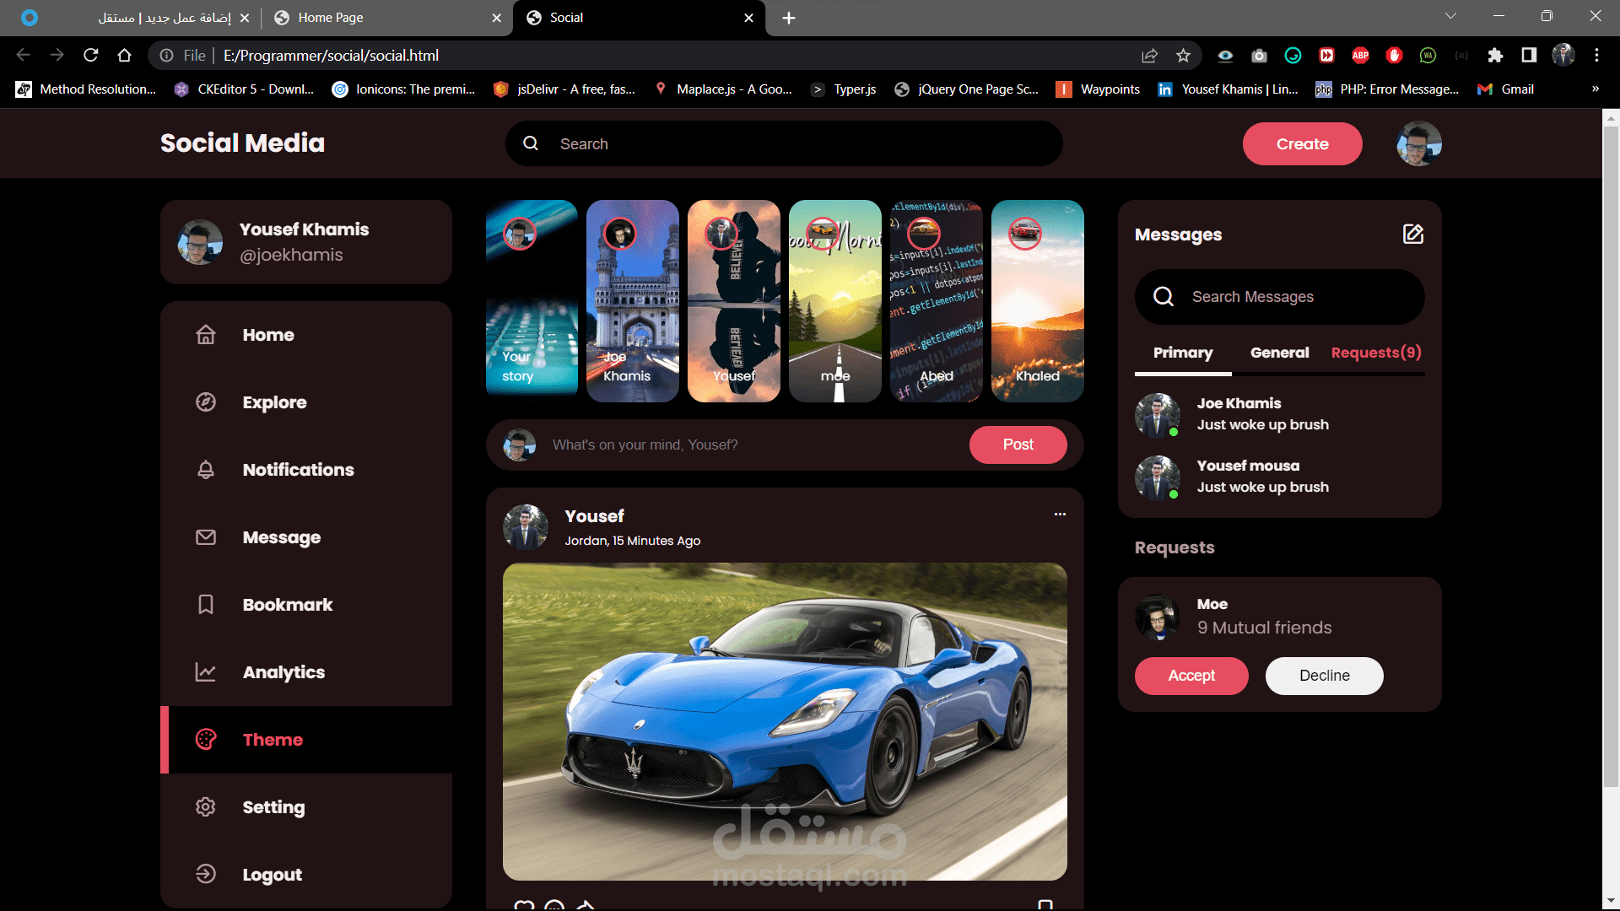Open Notifications bell in sidebar
Viewport: 1620px width, 911px height.
pos(206,470)
